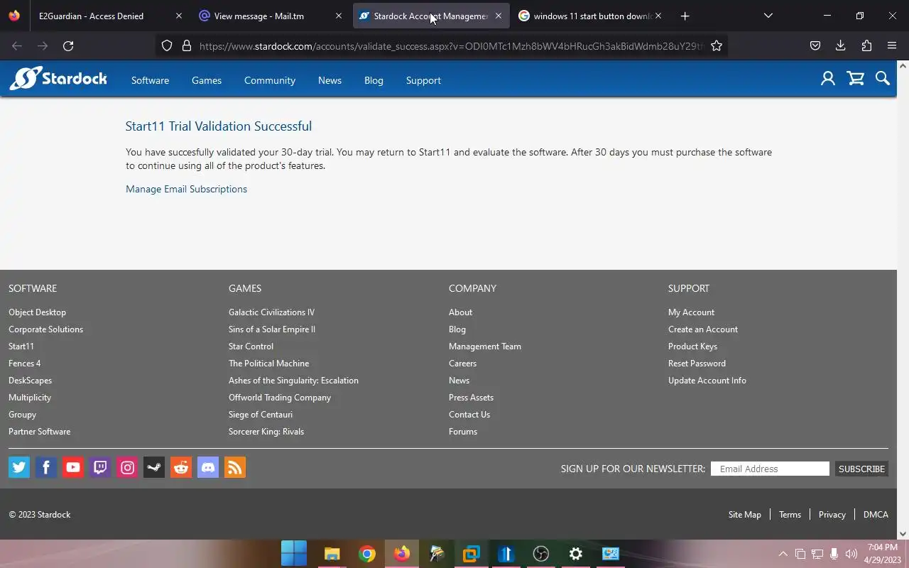909x568 pixels.
Task: Open Stardock's Discord icon
Action: (x=208, y=467)
